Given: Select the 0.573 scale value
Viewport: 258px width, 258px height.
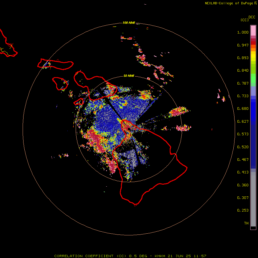Looking at the screenshot, I should [243, 134].
